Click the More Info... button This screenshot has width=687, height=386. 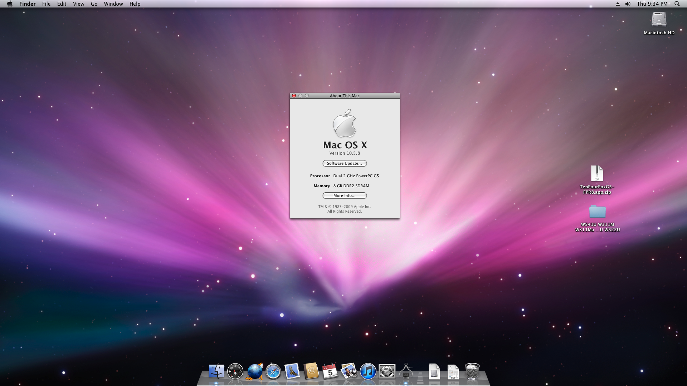[x=345, y=196]
